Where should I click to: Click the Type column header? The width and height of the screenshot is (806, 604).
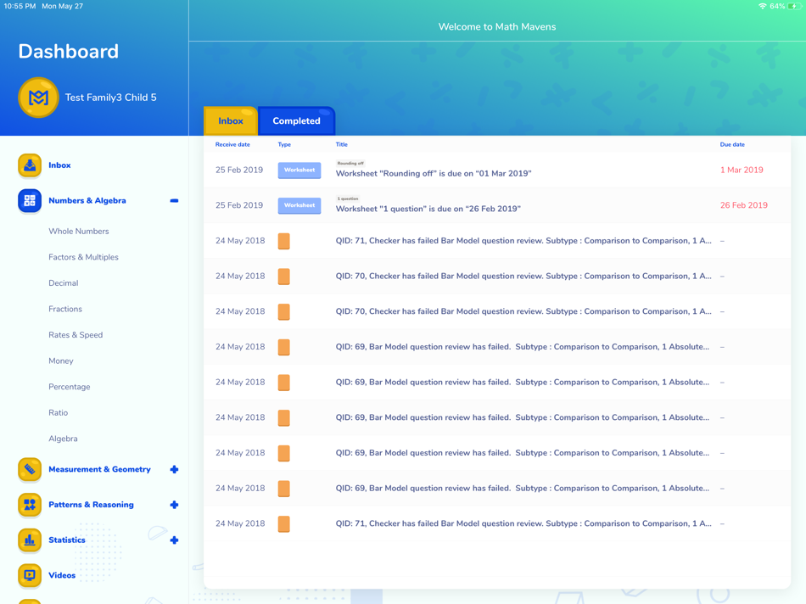[284, 144]
